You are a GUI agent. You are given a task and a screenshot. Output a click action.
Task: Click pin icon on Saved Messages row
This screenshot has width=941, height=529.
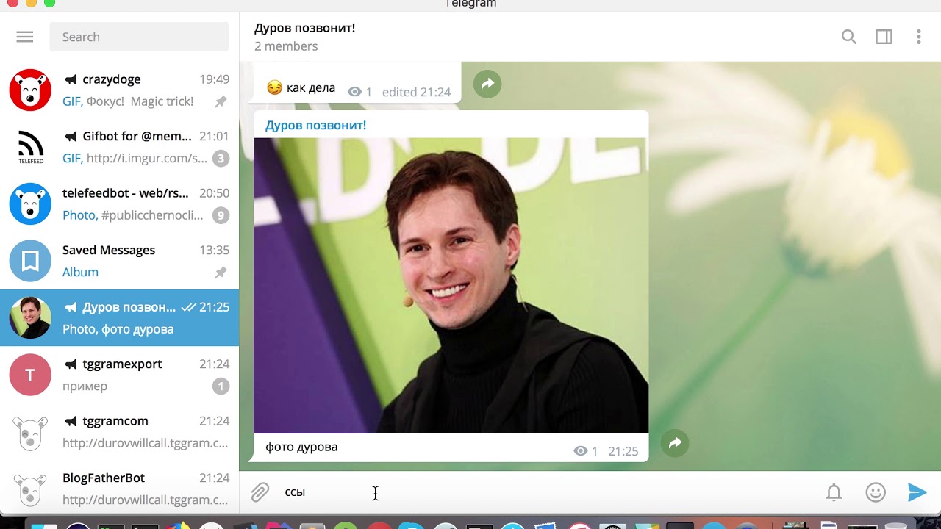221,273
